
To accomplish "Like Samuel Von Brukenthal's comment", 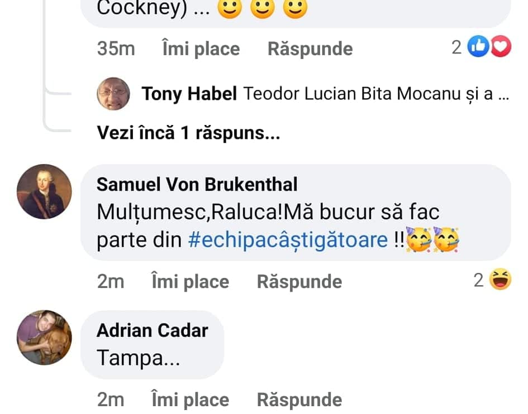I will tap(190, 281).
